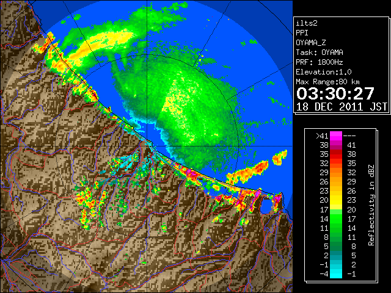Click the magenta >41 dBZ legend swatch
Screen dimensions: 391x293
(x=336, y=136)
